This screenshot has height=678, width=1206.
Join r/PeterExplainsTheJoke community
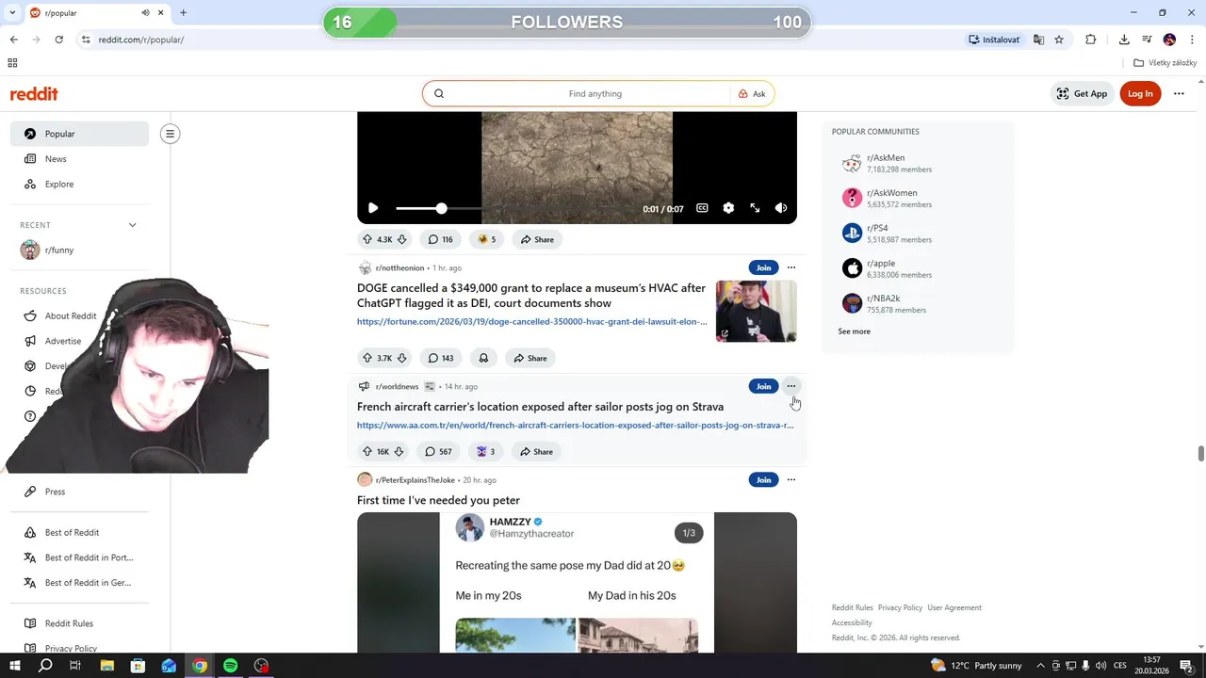tap(763, 479)
